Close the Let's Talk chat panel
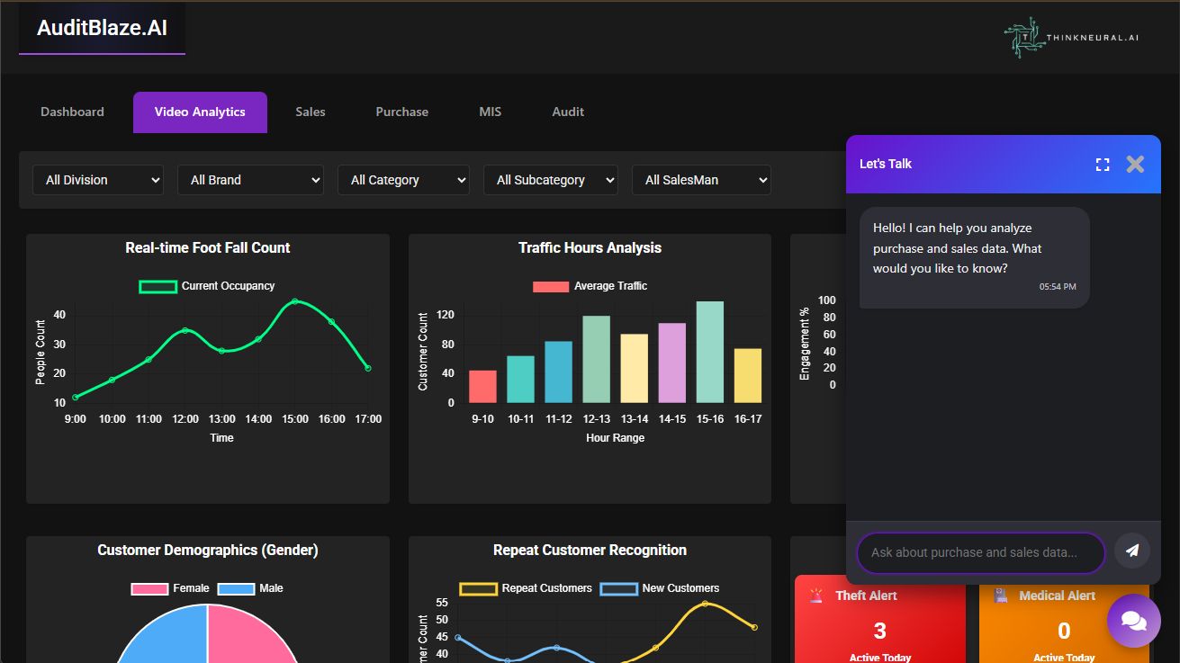This screenshot has height=663, width=1180. tap(1135, 164)
